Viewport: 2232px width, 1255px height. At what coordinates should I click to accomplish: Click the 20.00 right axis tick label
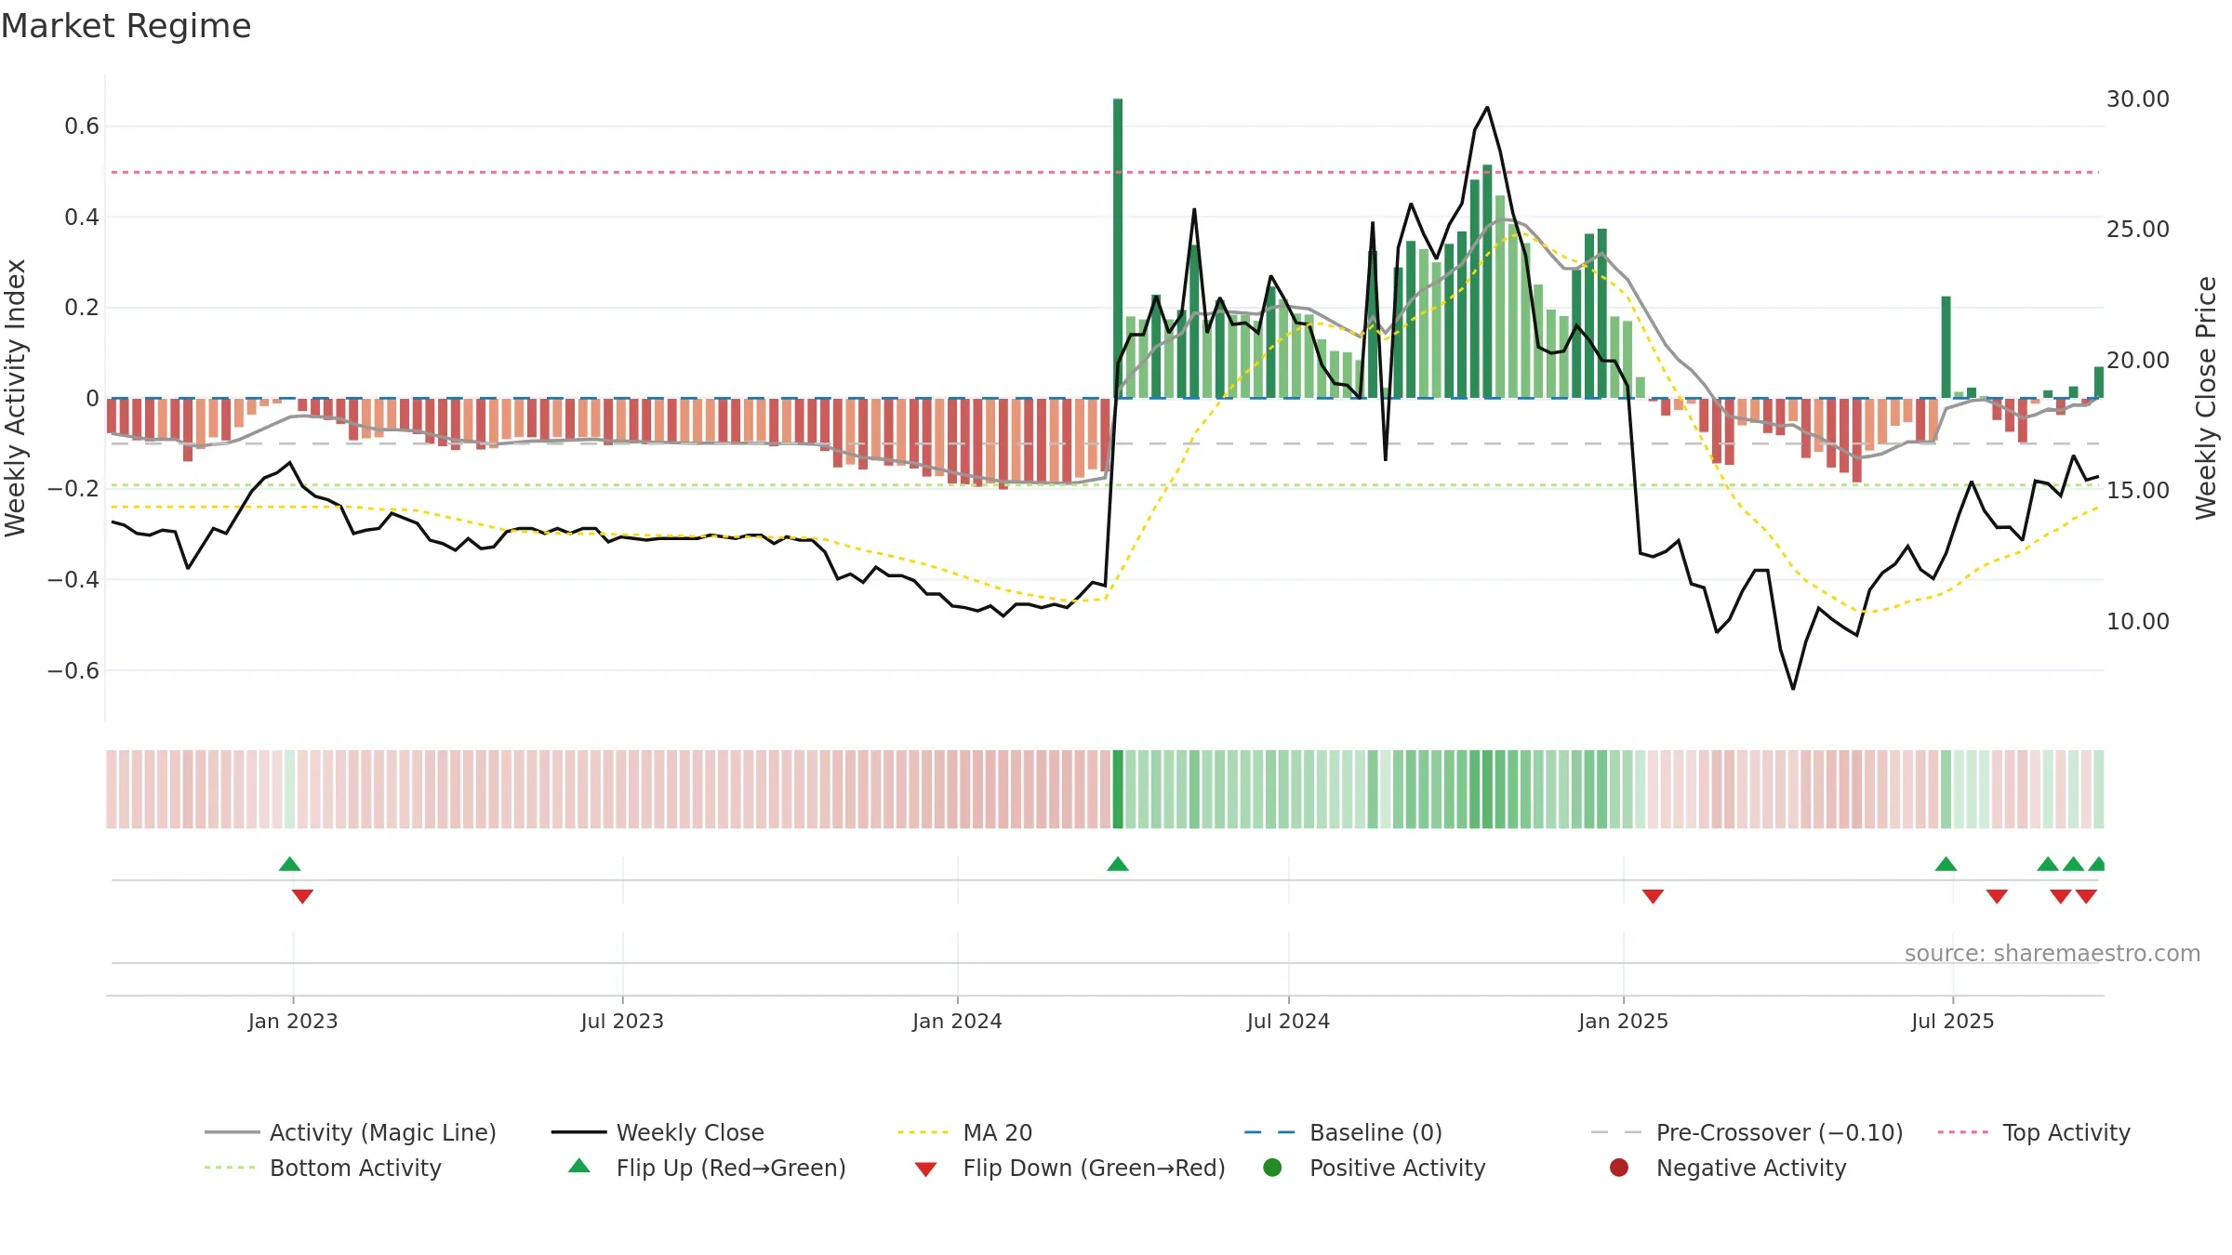click(2138, 361)
